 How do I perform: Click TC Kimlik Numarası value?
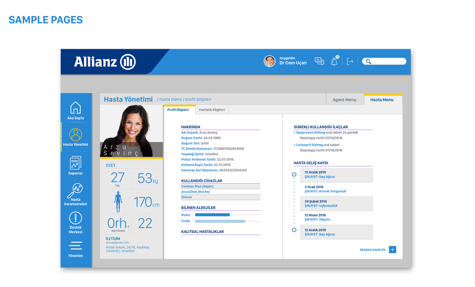pyautogui.click(x=228, y=149)
